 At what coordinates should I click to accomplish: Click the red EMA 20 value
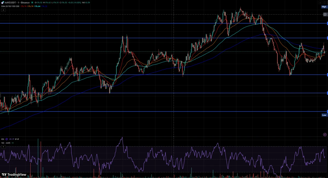(24, 6)
